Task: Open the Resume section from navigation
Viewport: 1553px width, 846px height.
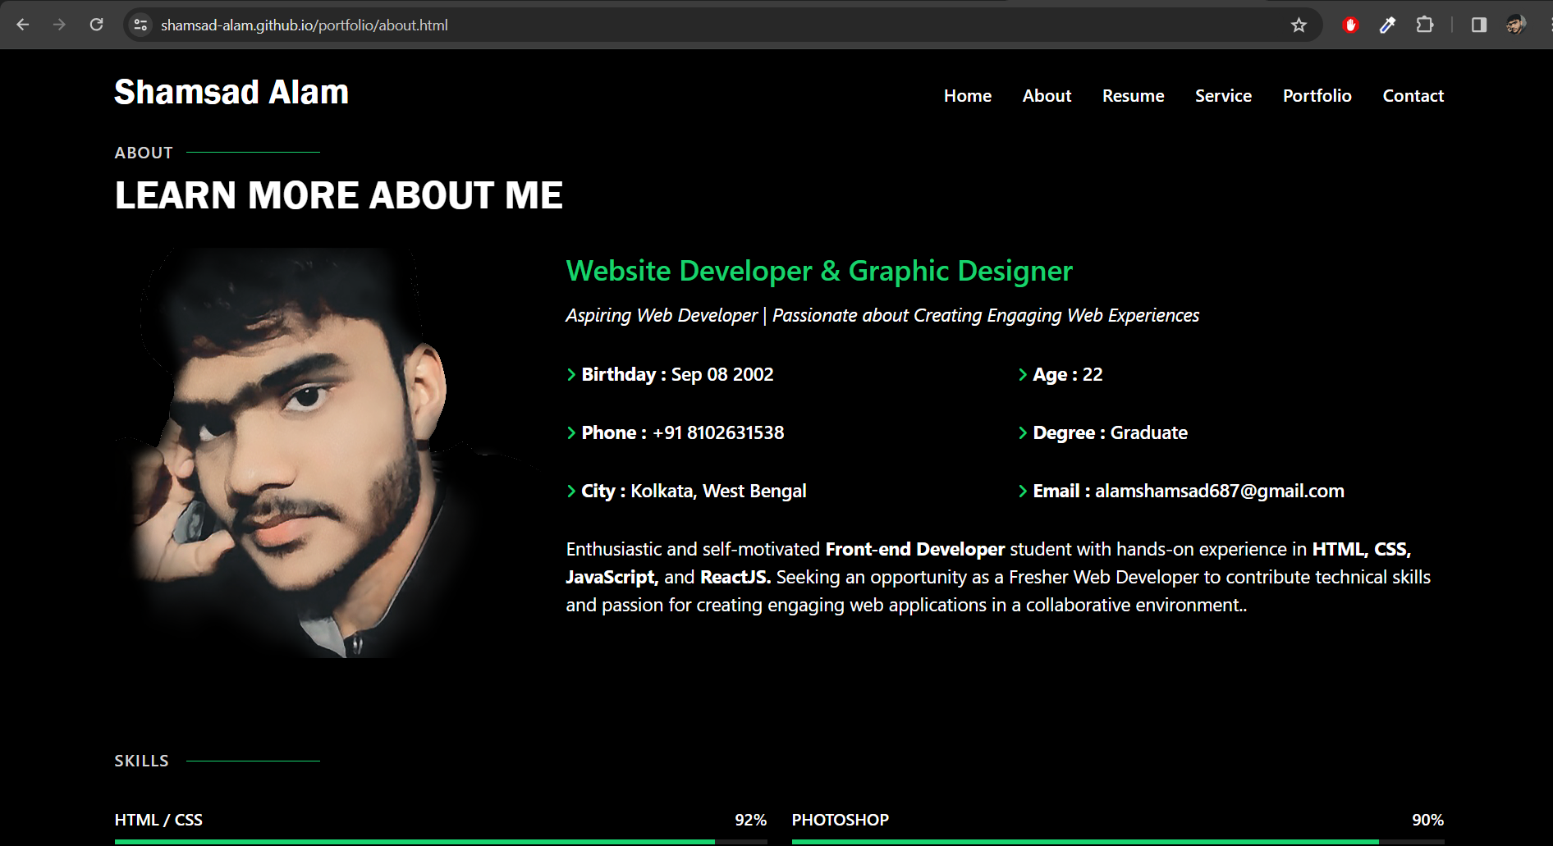Action: click(x=1133, y=95)
